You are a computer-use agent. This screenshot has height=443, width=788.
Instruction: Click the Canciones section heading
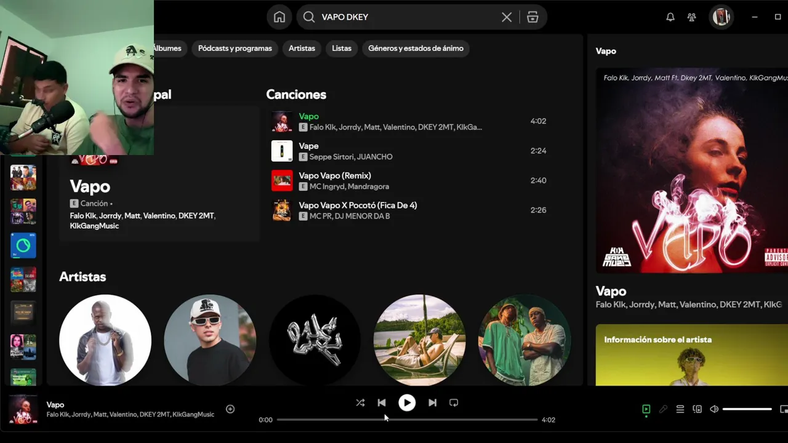296,95
